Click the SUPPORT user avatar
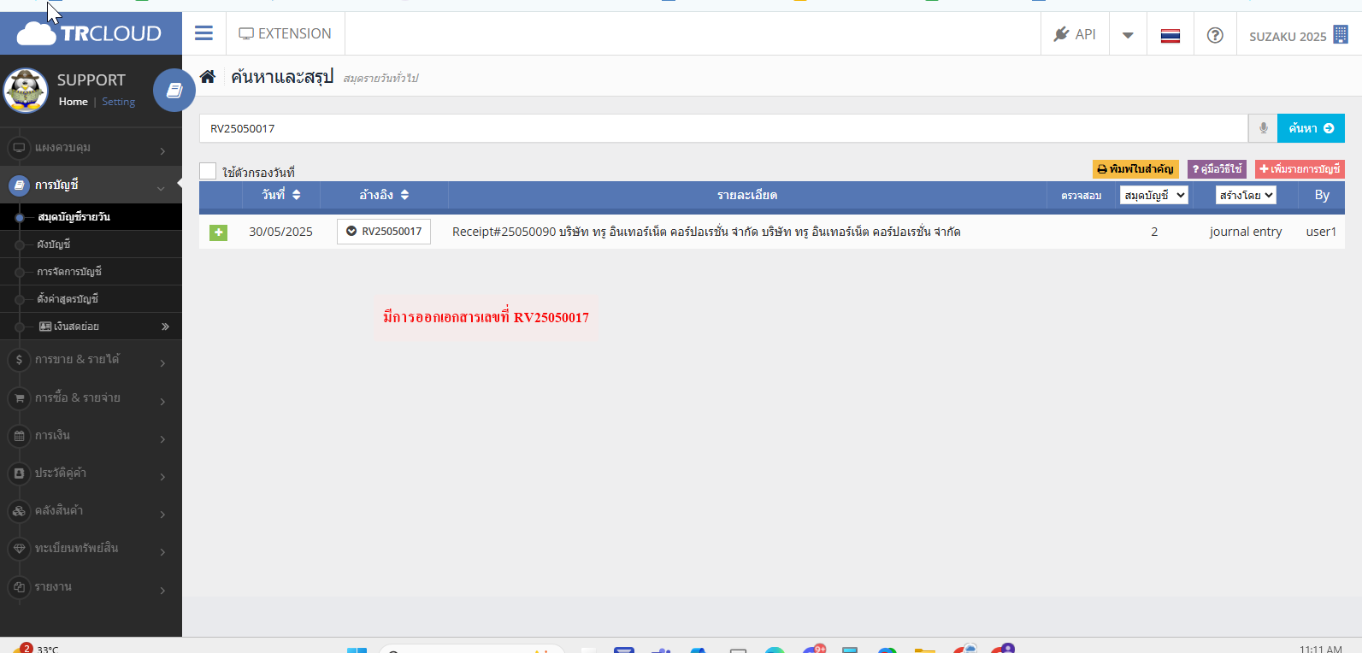The height and width of the screenshot is (653, 1362). point(26,91)
